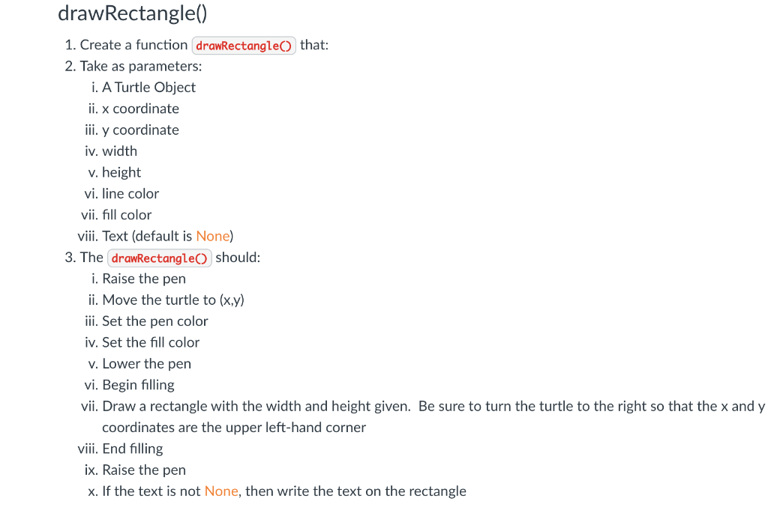Click the drawRectangle() code in step 3
Screen dimensions: 768x507
pos(160,258)
